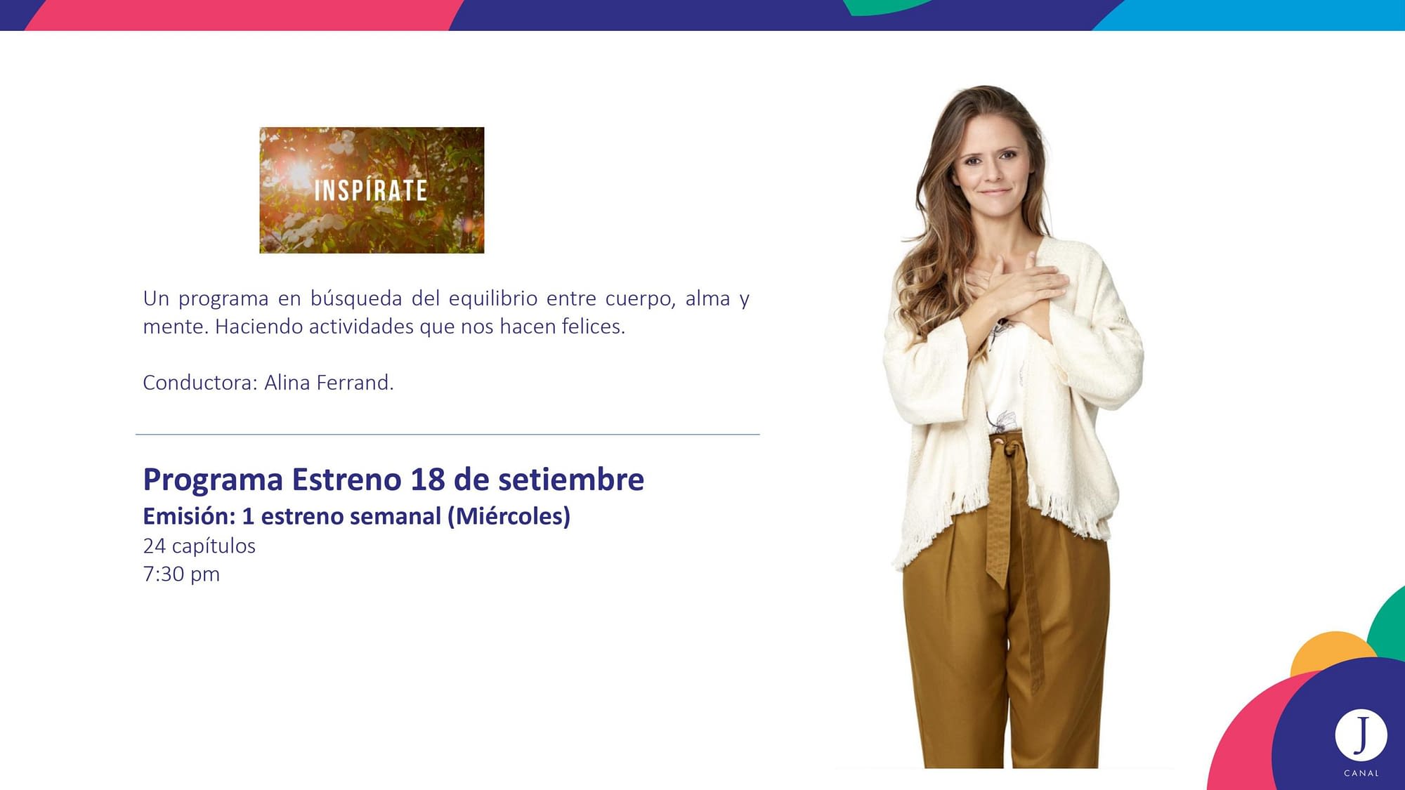
Task: Click the word Miércoles in emission line
Action: click(509, 516)
